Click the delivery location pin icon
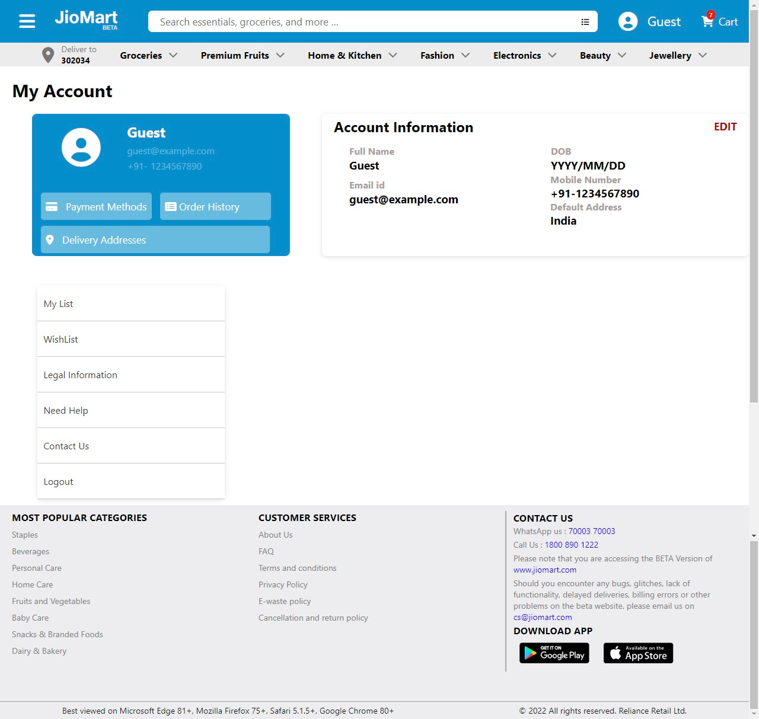Image resolution: width=759 pixels, height=719 pixels. pyautogui.click(x=48, y=55)
